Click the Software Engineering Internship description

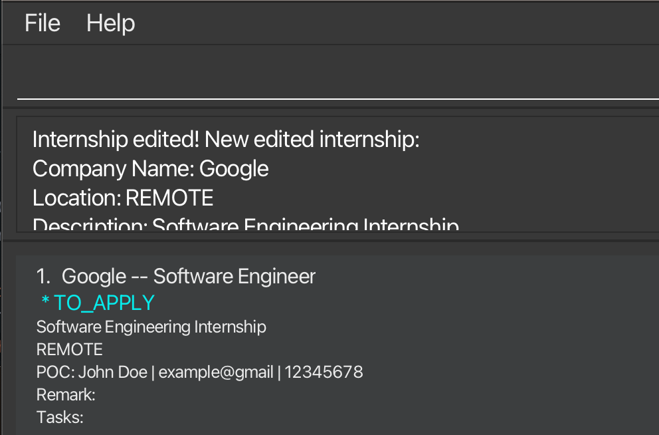point(151,327)
